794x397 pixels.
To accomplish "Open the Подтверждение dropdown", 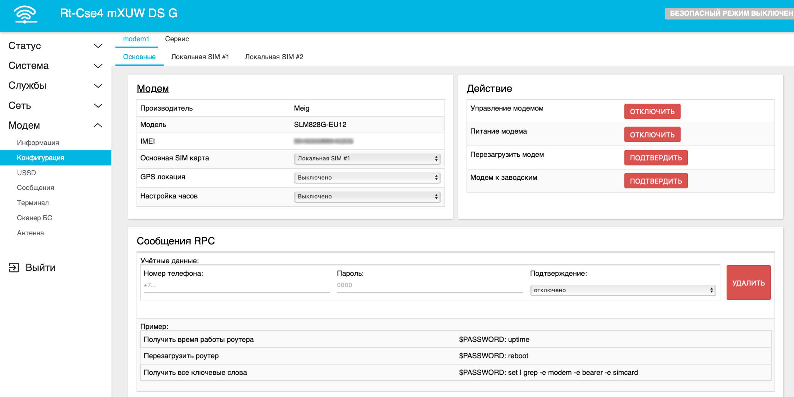I will pos(623,290).
